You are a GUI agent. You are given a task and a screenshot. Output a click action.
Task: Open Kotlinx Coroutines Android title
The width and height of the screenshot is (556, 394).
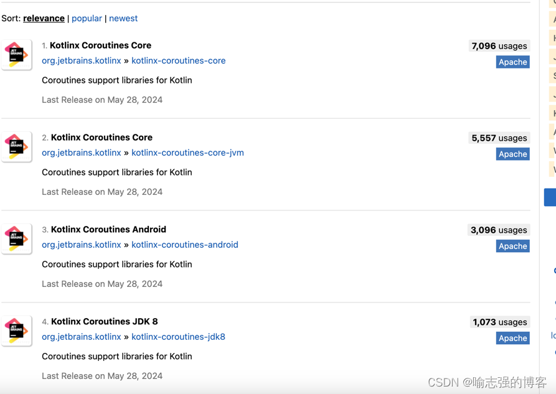tap(108, 230)
